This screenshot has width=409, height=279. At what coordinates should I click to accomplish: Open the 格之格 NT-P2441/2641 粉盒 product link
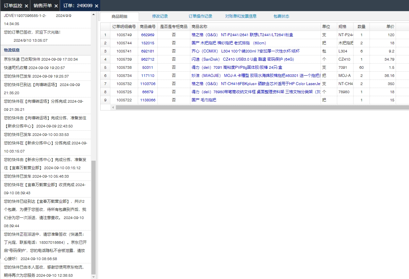[242, 35]
